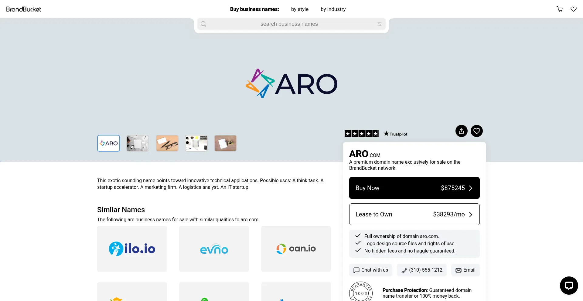The height and width of the screenshot is (301, 583).
Task: Open the shopping cart icon
Action: 560,9
